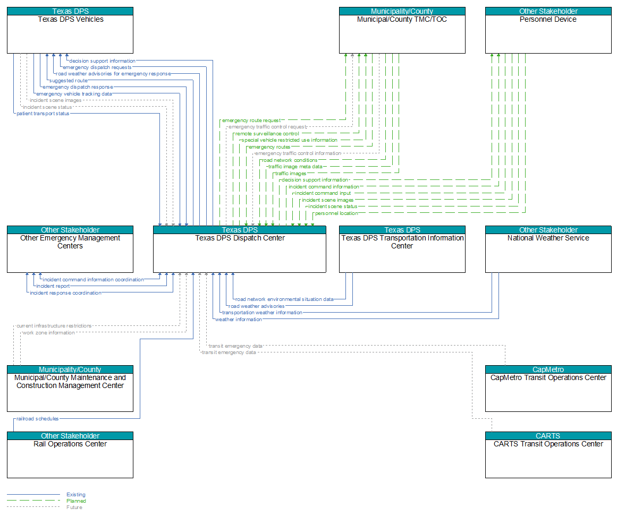Select Municipal/County Maintenance and Construction Management Center
This screenshot has height=517, width=617.
point(70,389)
